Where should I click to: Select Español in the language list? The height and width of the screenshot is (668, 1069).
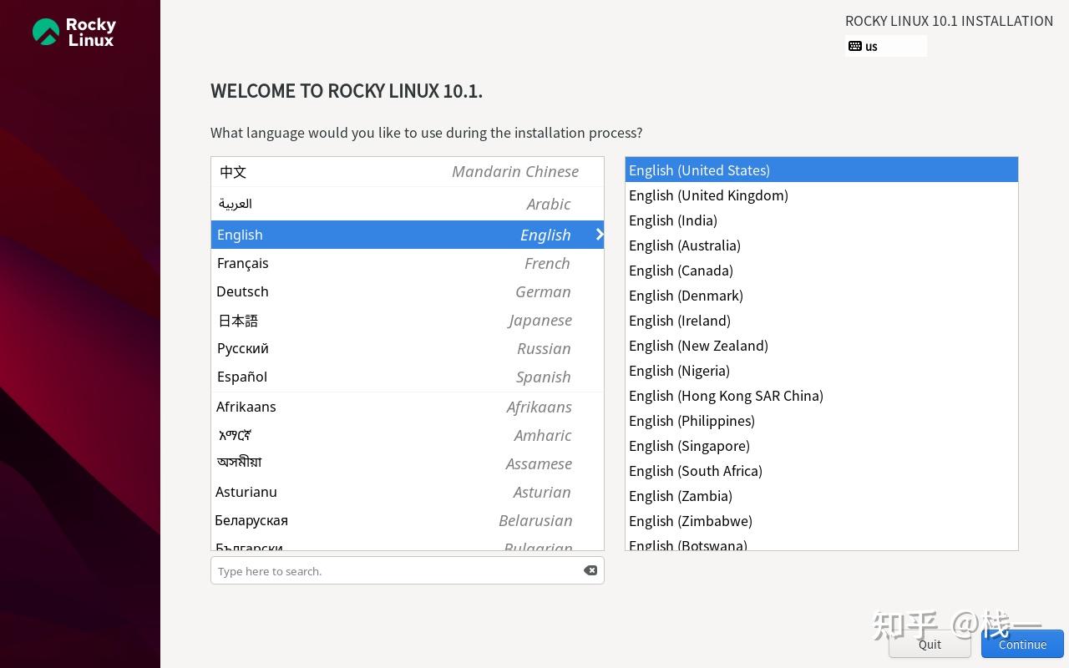tap(408, 377)
